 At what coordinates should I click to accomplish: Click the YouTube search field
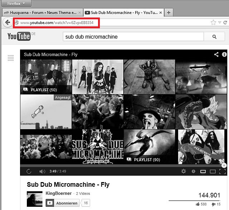(x=133, y=36)
